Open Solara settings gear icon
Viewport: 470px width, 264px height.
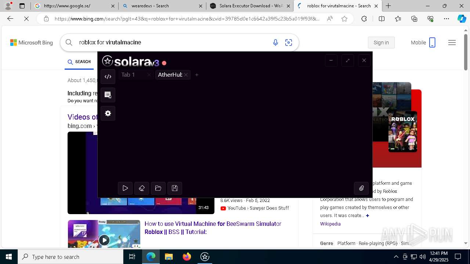point(108,113)
